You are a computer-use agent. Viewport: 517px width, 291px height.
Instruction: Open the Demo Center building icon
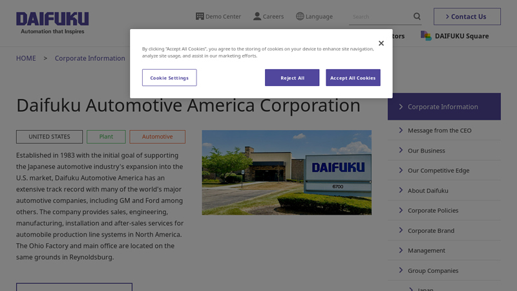(200, 16)
